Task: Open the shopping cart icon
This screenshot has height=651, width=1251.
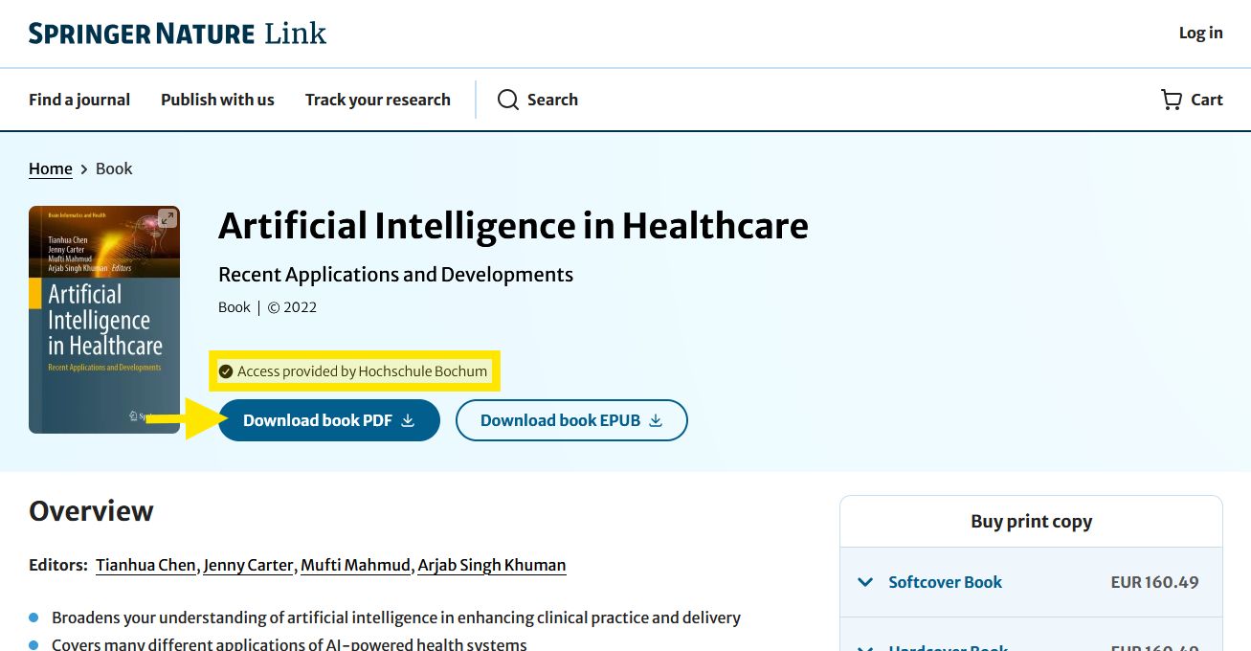Action: click(x=1172, y=100)
